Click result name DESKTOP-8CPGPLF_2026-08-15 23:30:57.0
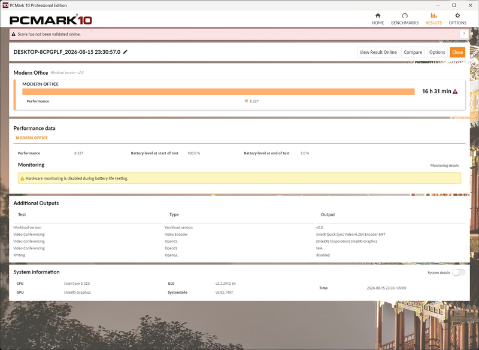Image resolution: width=479 pixels, height=350 pixels. pyautogui.click(x=67, y=52)
